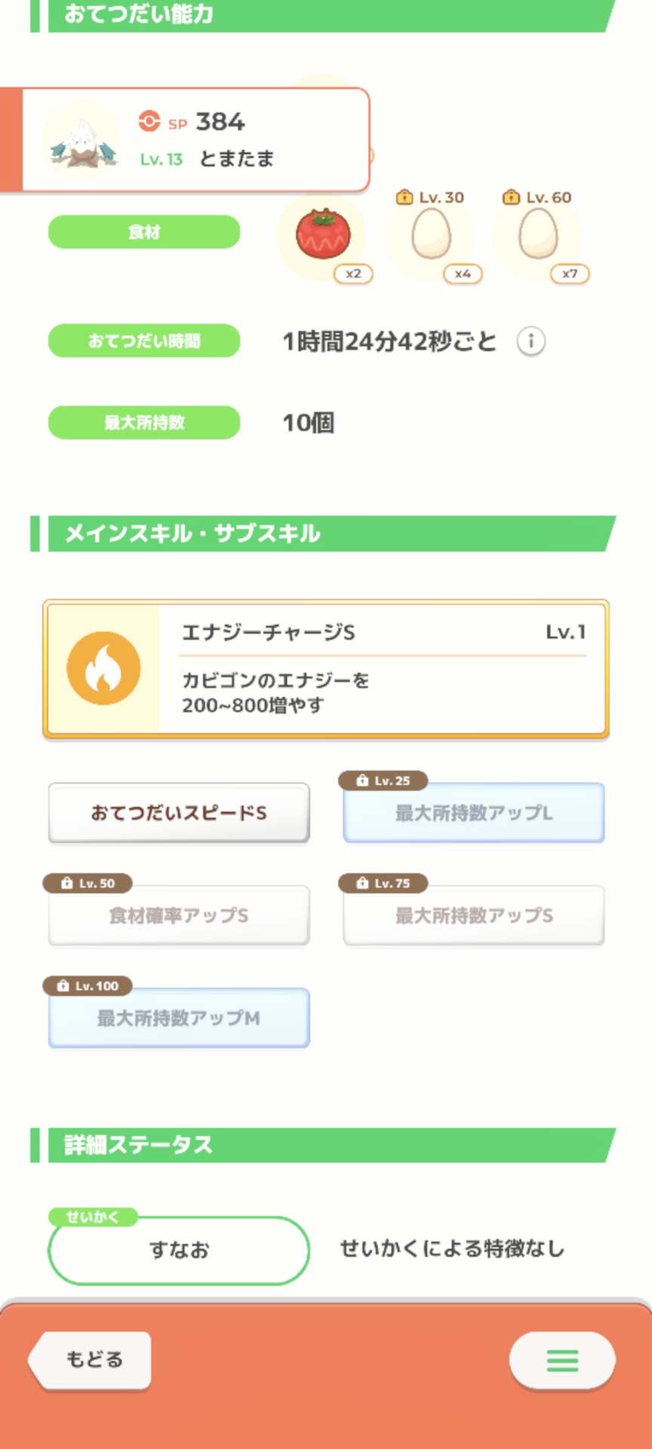Tap the おてつだい時間 label pill

[x=144, y=341]
